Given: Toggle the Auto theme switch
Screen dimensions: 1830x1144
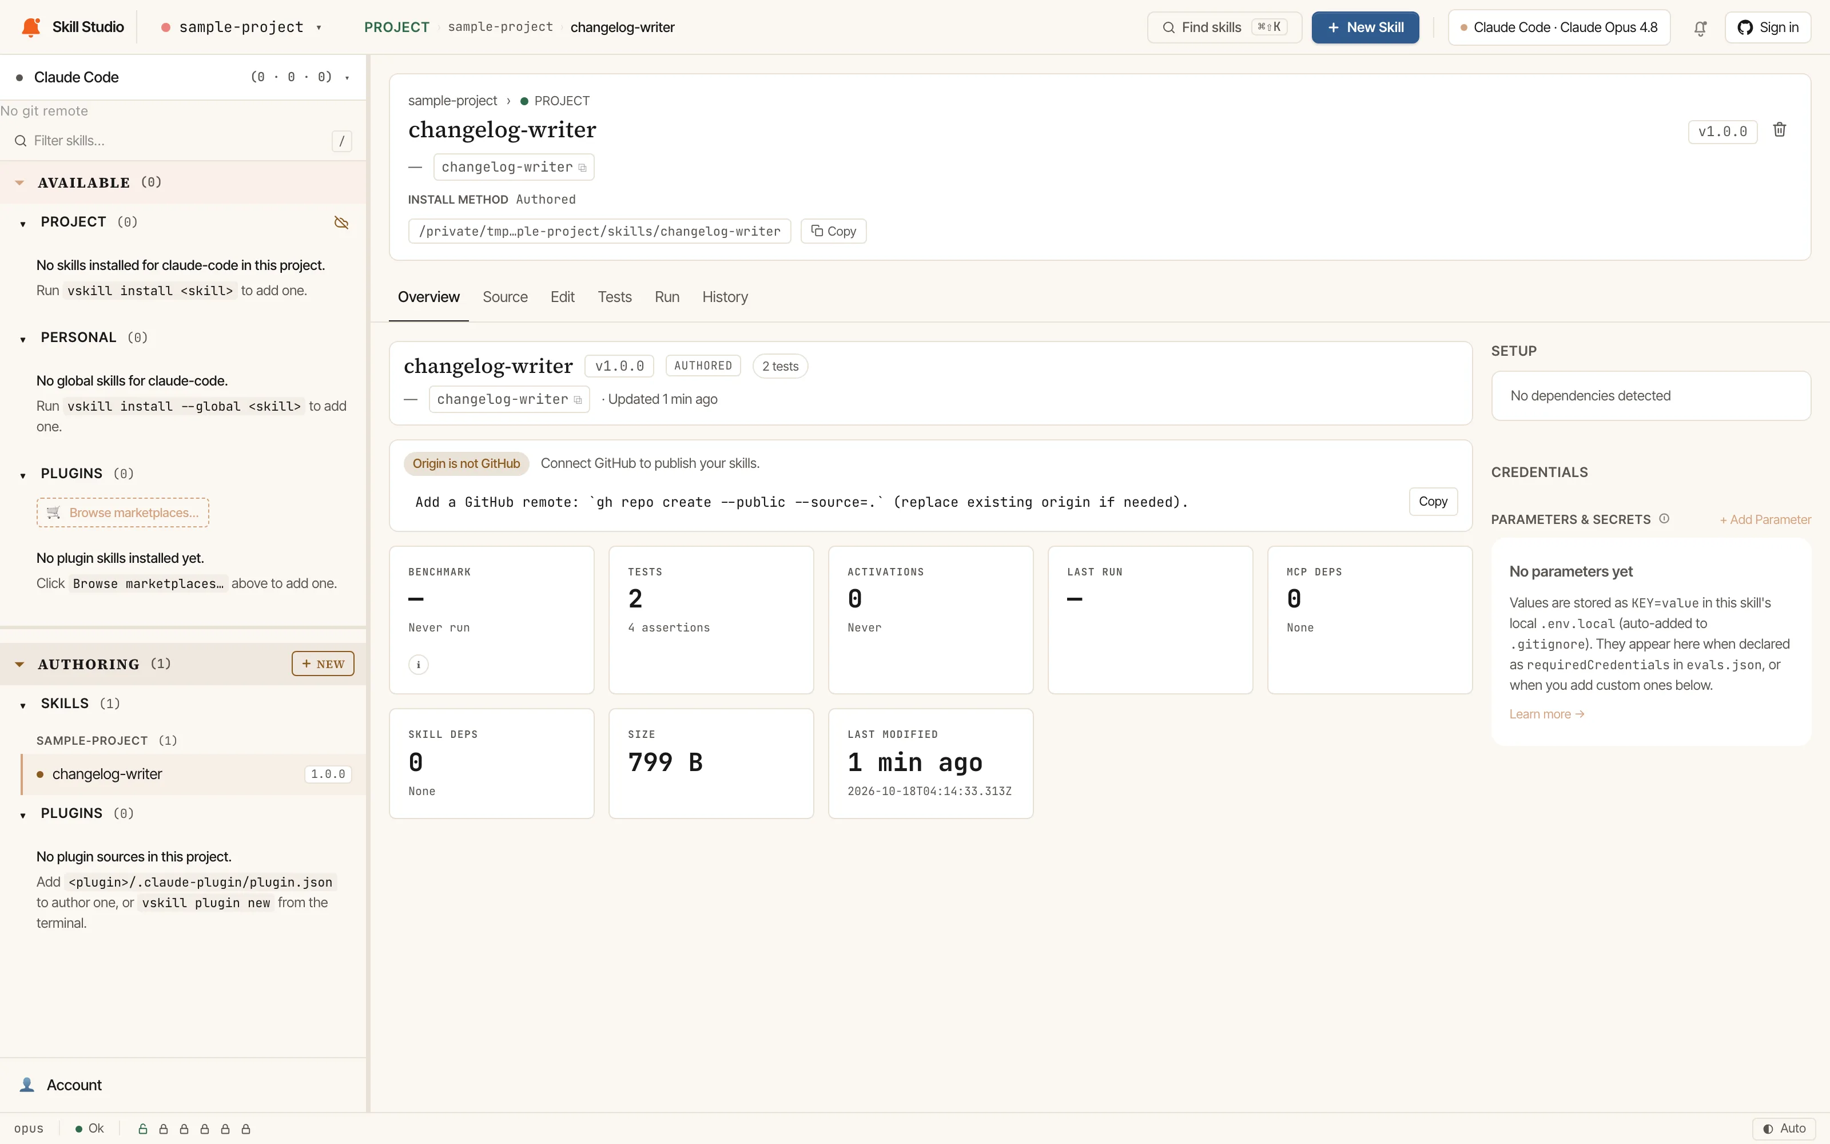Looking at the screenshot, I should click(x=1784, y=1128).
